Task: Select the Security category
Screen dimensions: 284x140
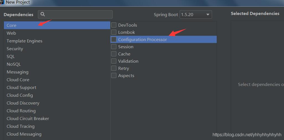Action: click(x=15, y=49)
